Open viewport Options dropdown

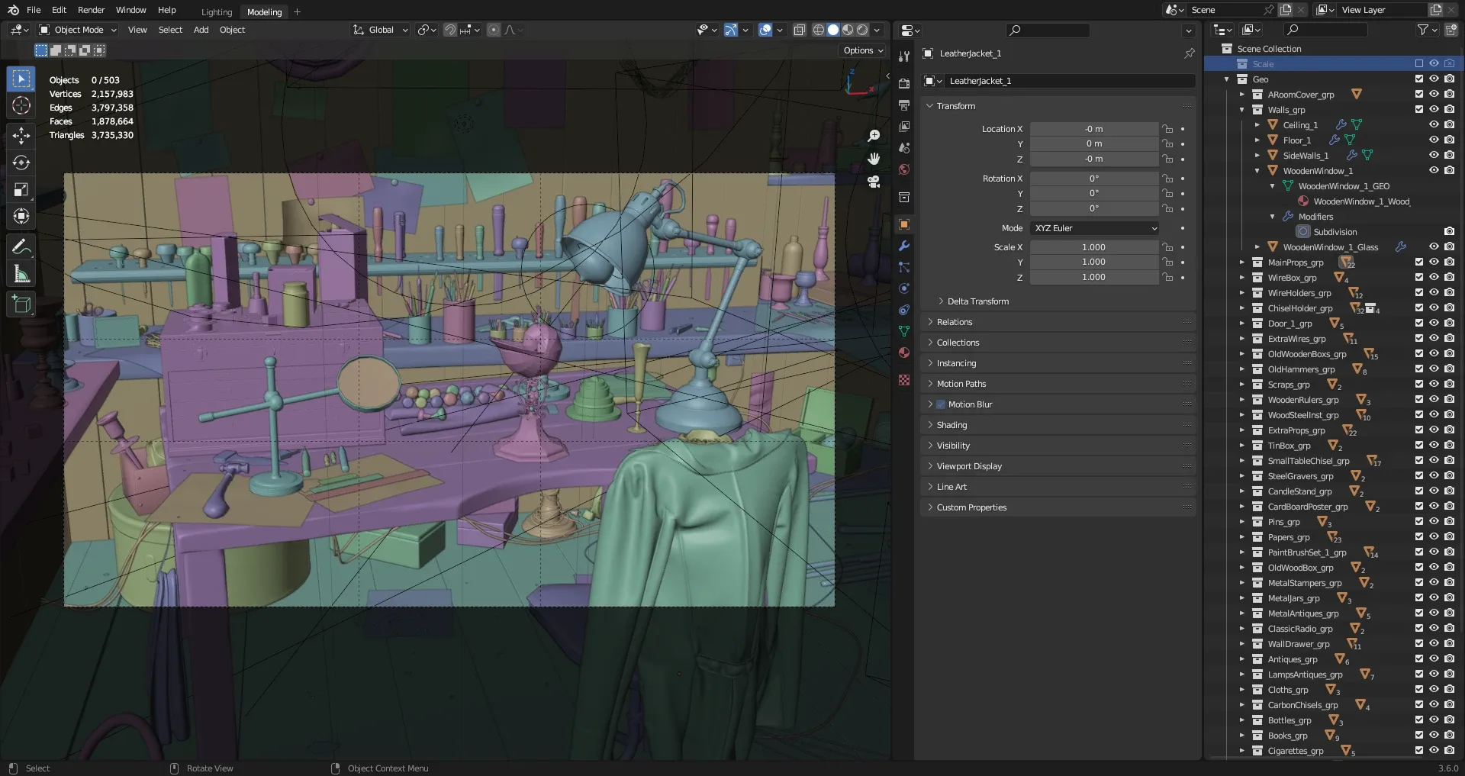pyautogui.click(x=863, y=50)
